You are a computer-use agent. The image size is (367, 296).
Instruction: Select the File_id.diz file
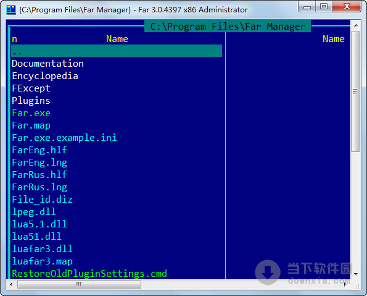point(42,200)
